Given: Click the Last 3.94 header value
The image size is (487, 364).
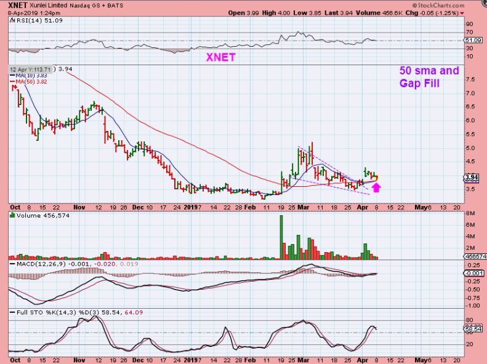Looking at the screenshot, I should pyautogui.click(x=339, y=13).
